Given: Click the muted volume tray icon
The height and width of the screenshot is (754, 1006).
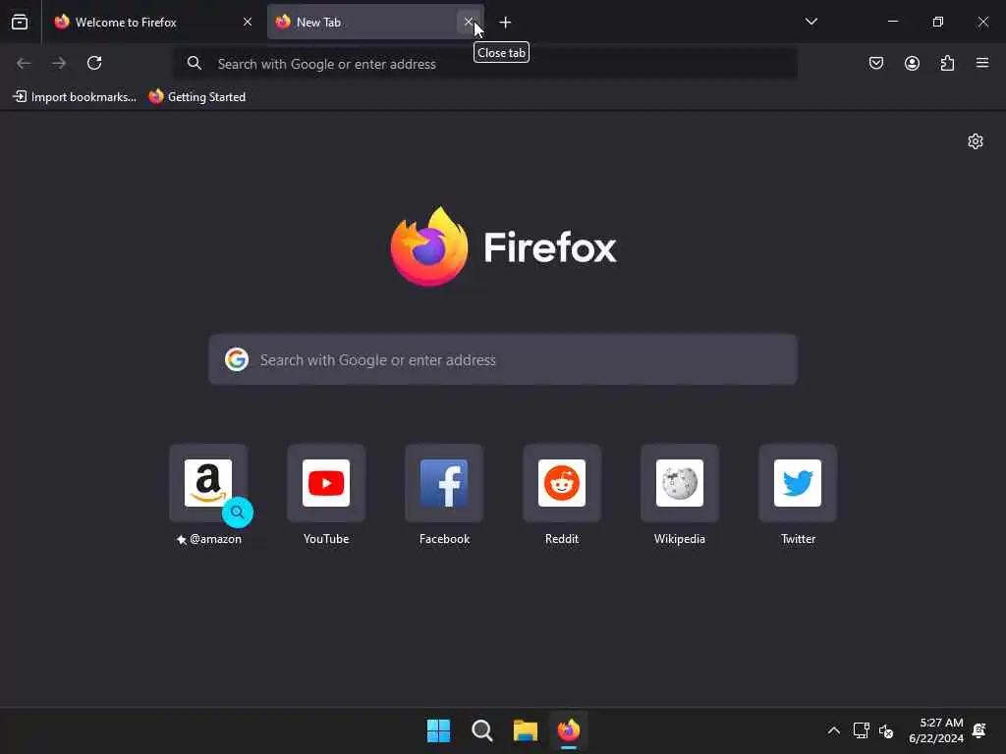Looking at the screenshot, I should pos(886,730).
